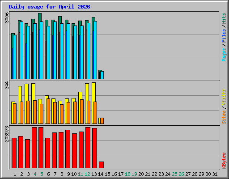Click the 344 value on the Visits axis

(7, 85)
